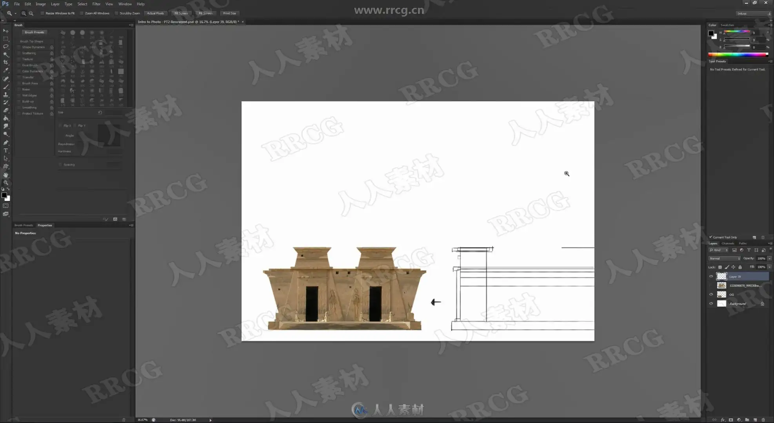Screen dimensions: 774x423
Task: Click the filter for type layers icon
Action: [749, 250]
